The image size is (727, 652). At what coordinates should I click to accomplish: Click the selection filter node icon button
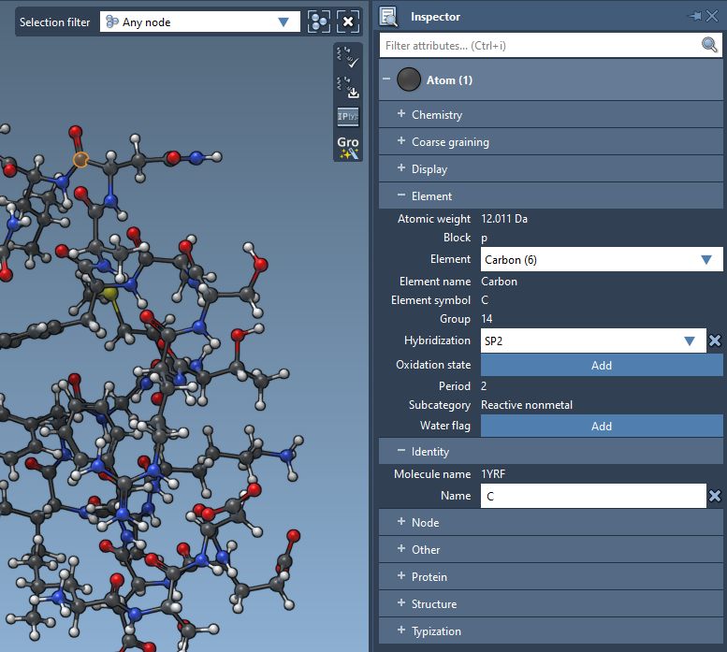pos(319,22)
